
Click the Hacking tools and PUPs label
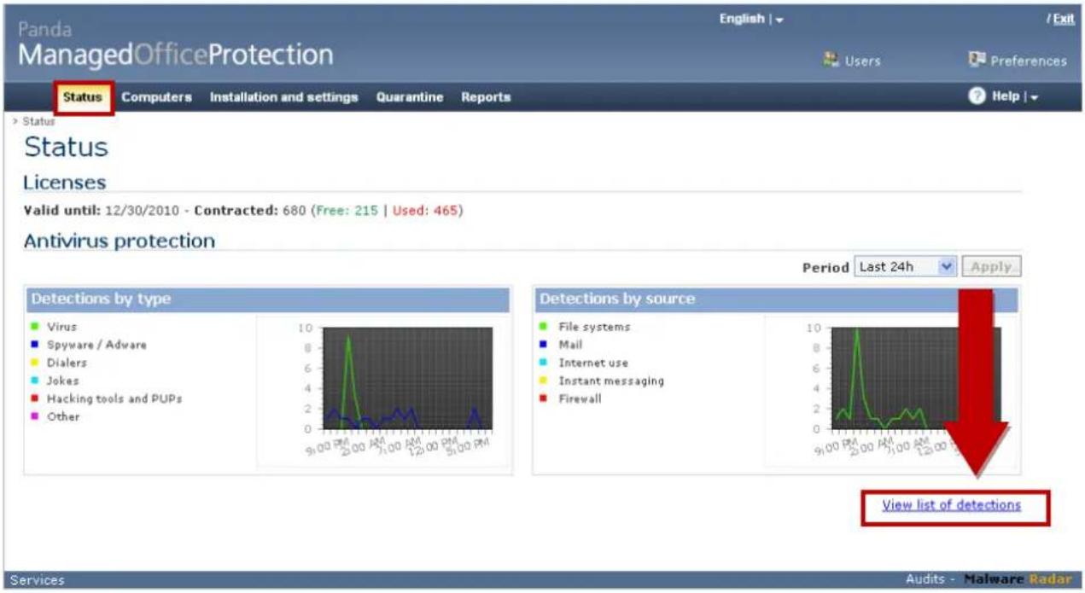(114, 398)
